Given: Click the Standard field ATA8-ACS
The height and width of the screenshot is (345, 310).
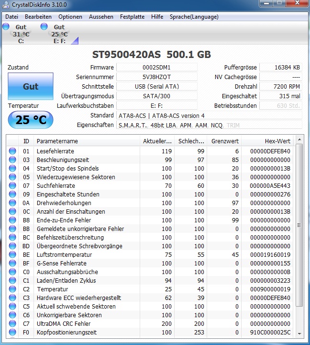Looking at the screenshot, I should 209,115.
